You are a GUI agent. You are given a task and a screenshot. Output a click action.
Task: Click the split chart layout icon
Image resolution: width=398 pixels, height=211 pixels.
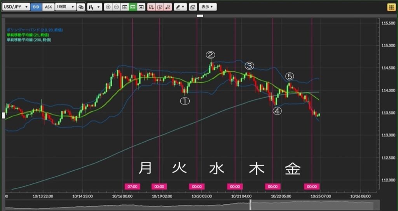coord(125,7)
